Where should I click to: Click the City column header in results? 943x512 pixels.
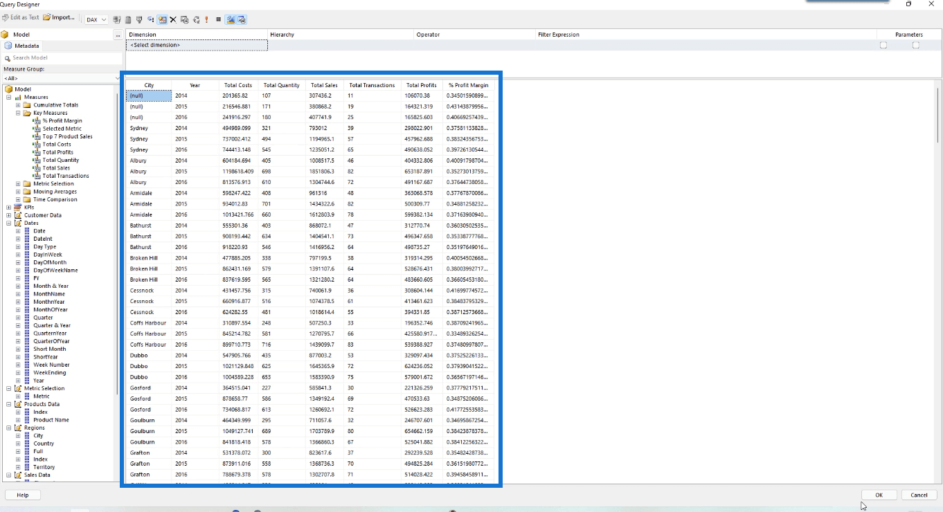coord(149,85)
